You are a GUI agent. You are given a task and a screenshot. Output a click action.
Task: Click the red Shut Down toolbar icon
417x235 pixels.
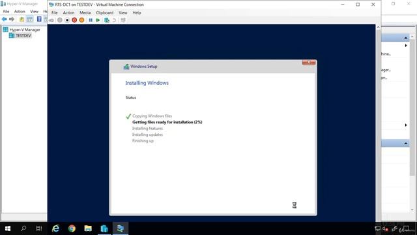[x=74, y=20]
